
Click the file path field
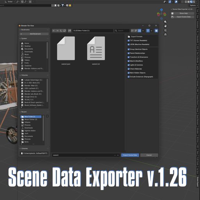(x=93, y=30)
